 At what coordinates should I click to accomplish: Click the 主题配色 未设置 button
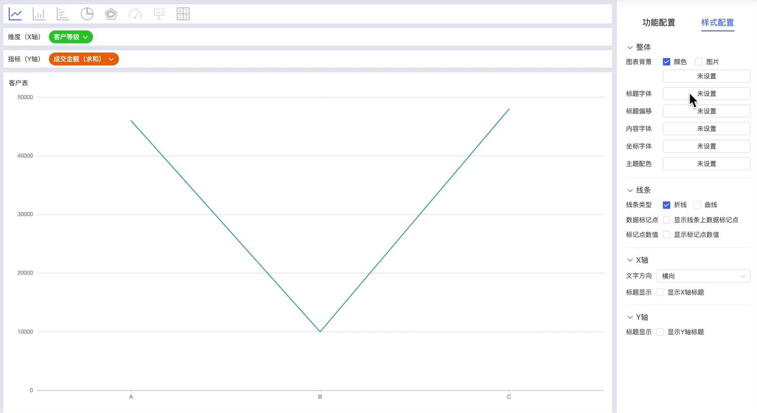point(707,163)
